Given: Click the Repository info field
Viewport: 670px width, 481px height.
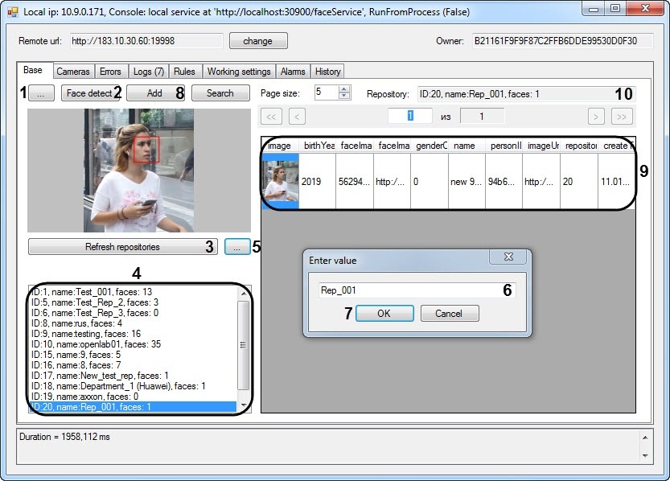Looking at the screenshot, I should coord(526,94).
